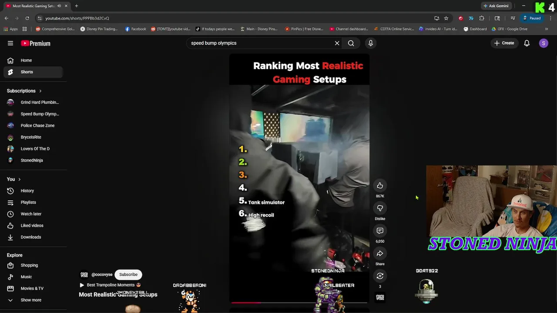This screenshot has width=557, height=313.
Task: Open the BryceIsRite subscription
Action: pyautogui.click(x=33, y=137)
